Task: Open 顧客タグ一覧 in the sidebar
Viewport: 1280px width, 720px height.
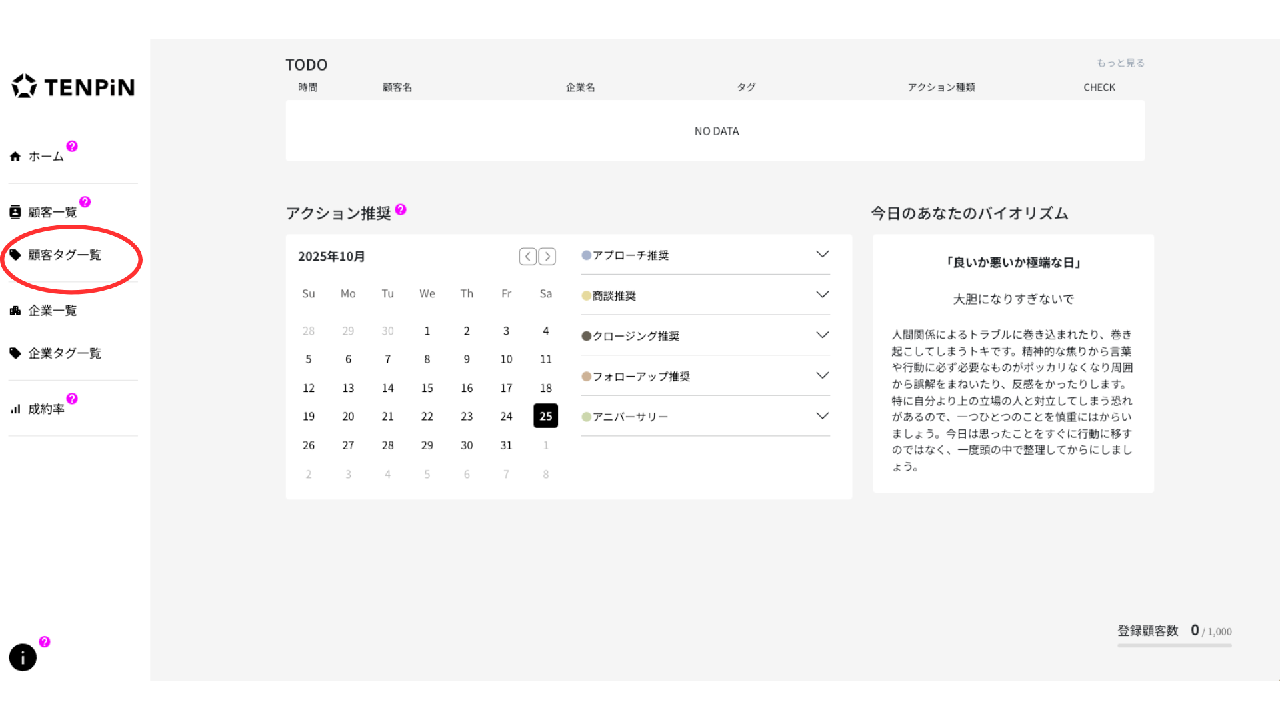Action: (64, 255)
